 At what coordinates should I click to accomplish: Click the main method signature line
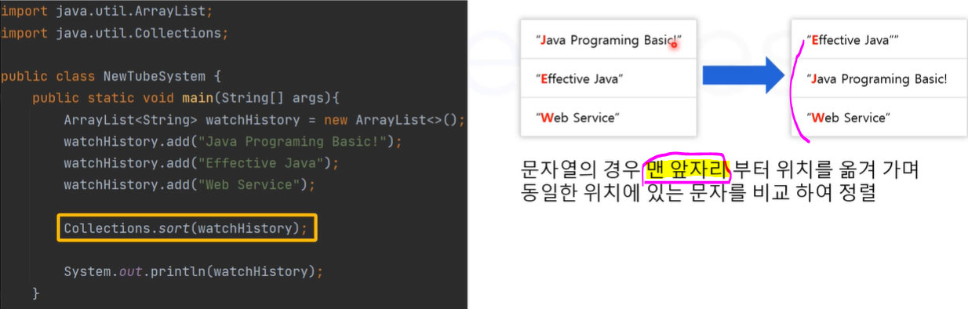click(x=185, y=99)
